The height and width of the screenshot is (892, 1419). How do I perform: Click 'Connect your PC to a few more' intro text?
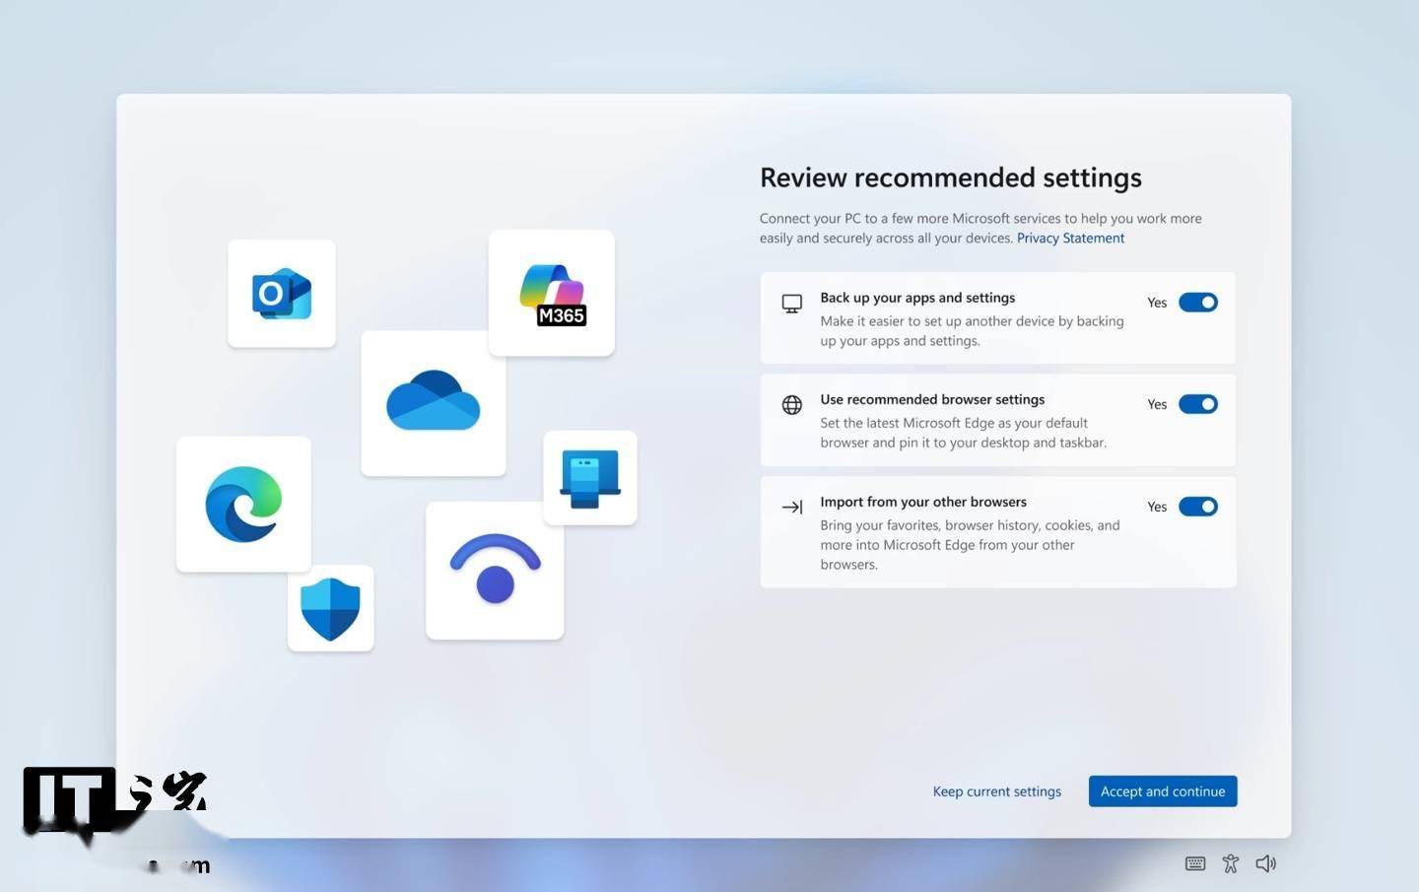pos(980,228)
